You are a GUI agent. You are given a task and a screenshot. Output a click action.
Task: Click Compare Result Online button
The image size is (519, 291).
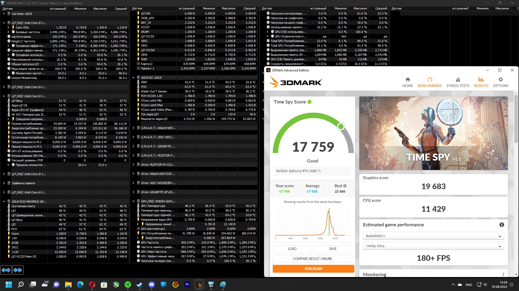[x=312, y=259]
